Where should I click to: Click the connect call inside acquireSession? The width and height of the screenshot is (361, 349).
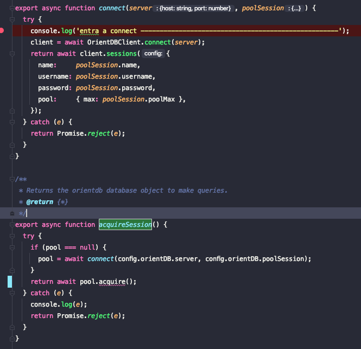(100, 259)
